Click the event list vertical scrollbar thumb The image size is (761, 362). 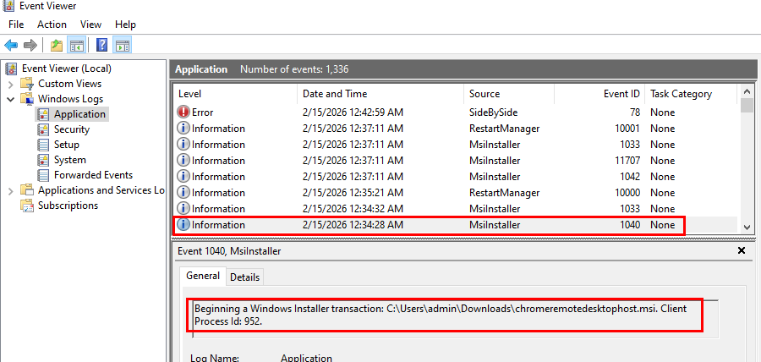click(x=747, y=107)
